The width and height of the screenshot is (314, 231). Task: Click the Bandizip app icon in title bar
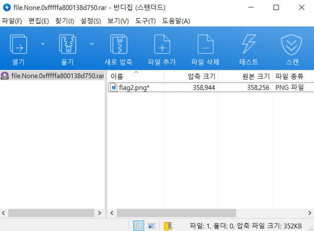[x=7, y=8]
